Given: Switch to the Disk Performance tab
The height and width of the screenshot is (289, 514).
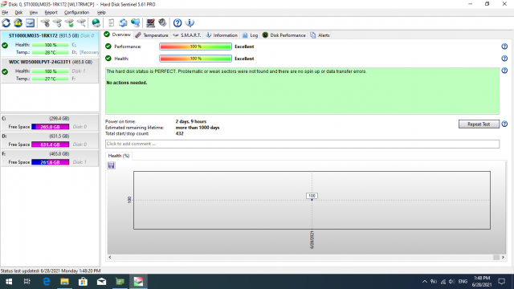Looking at the screenshot, I should pos(284,35).
